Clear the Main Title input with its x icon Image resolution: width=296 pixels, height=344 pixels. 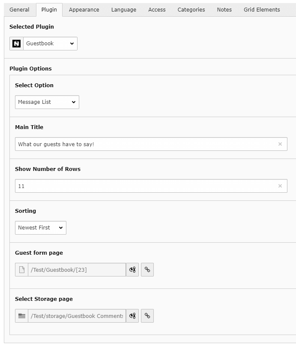point(281,144)
